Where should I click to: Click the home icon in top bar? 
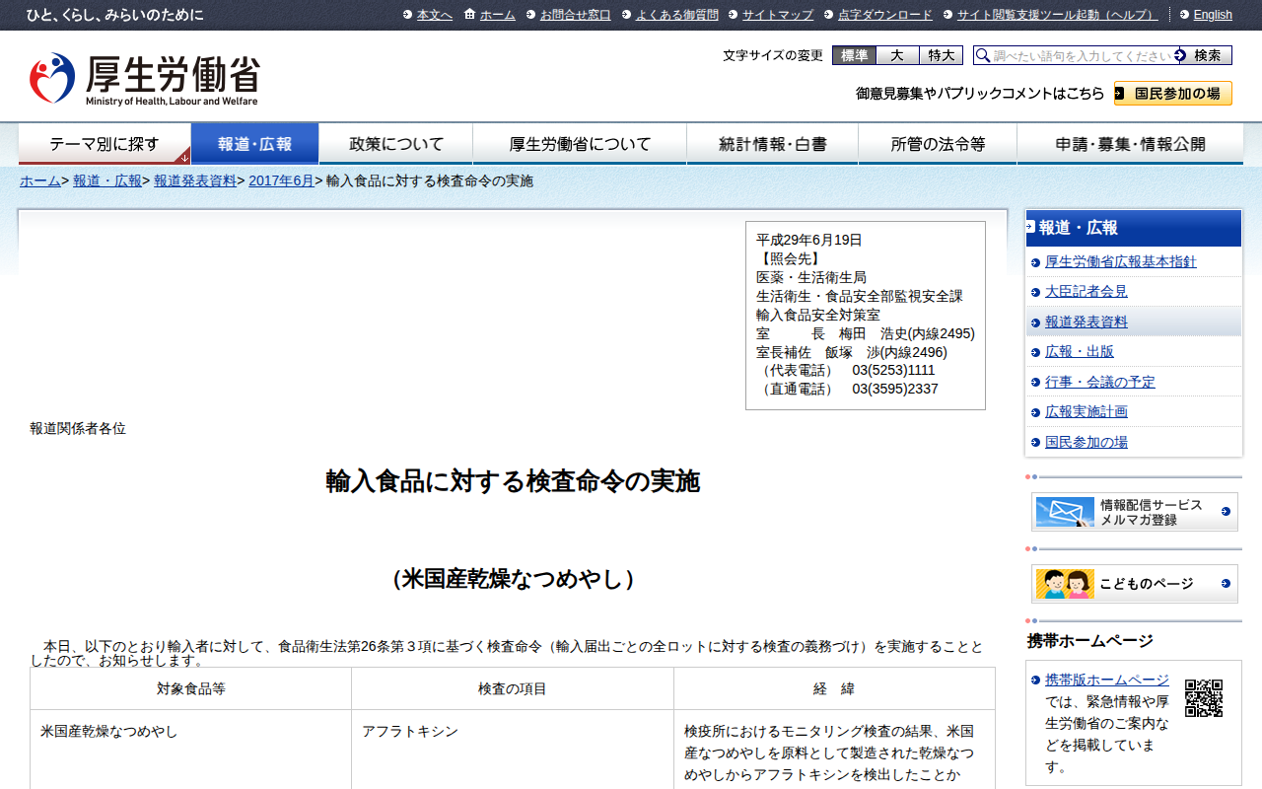point(469,15)
